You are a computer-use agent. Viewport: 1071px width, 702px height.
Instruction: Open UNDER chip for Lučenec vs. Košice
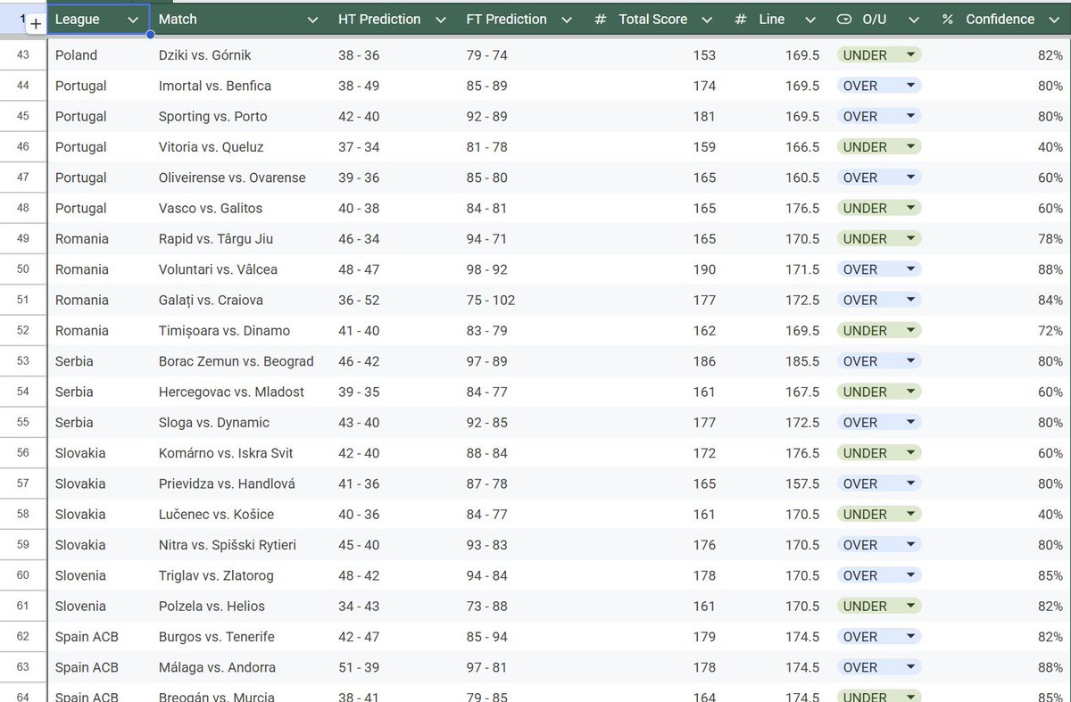pyautogui.click(x=879, y=514)
